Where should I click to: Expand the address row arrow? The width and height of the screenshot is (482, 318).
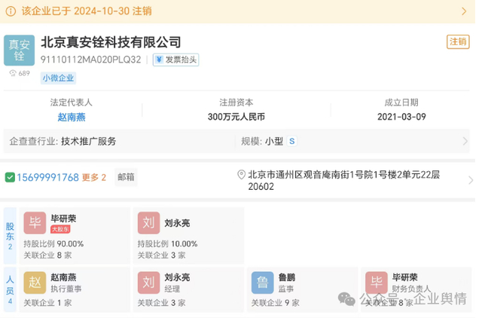point(470,180)
